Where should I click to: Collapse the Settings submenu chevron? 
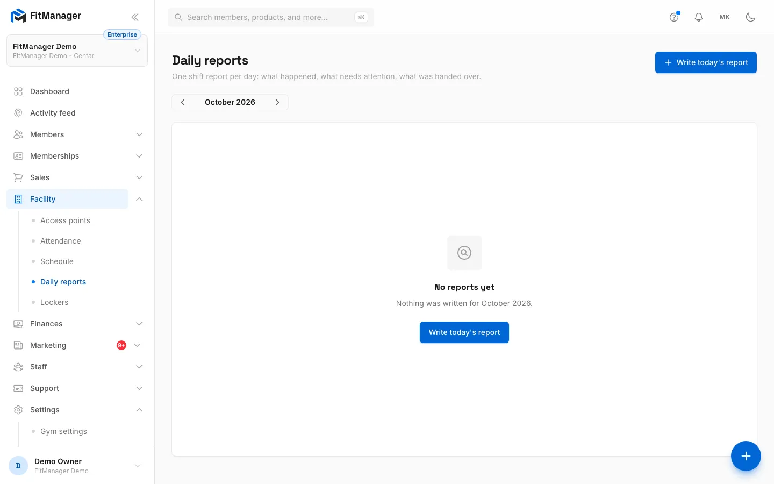tap(139, 410)
